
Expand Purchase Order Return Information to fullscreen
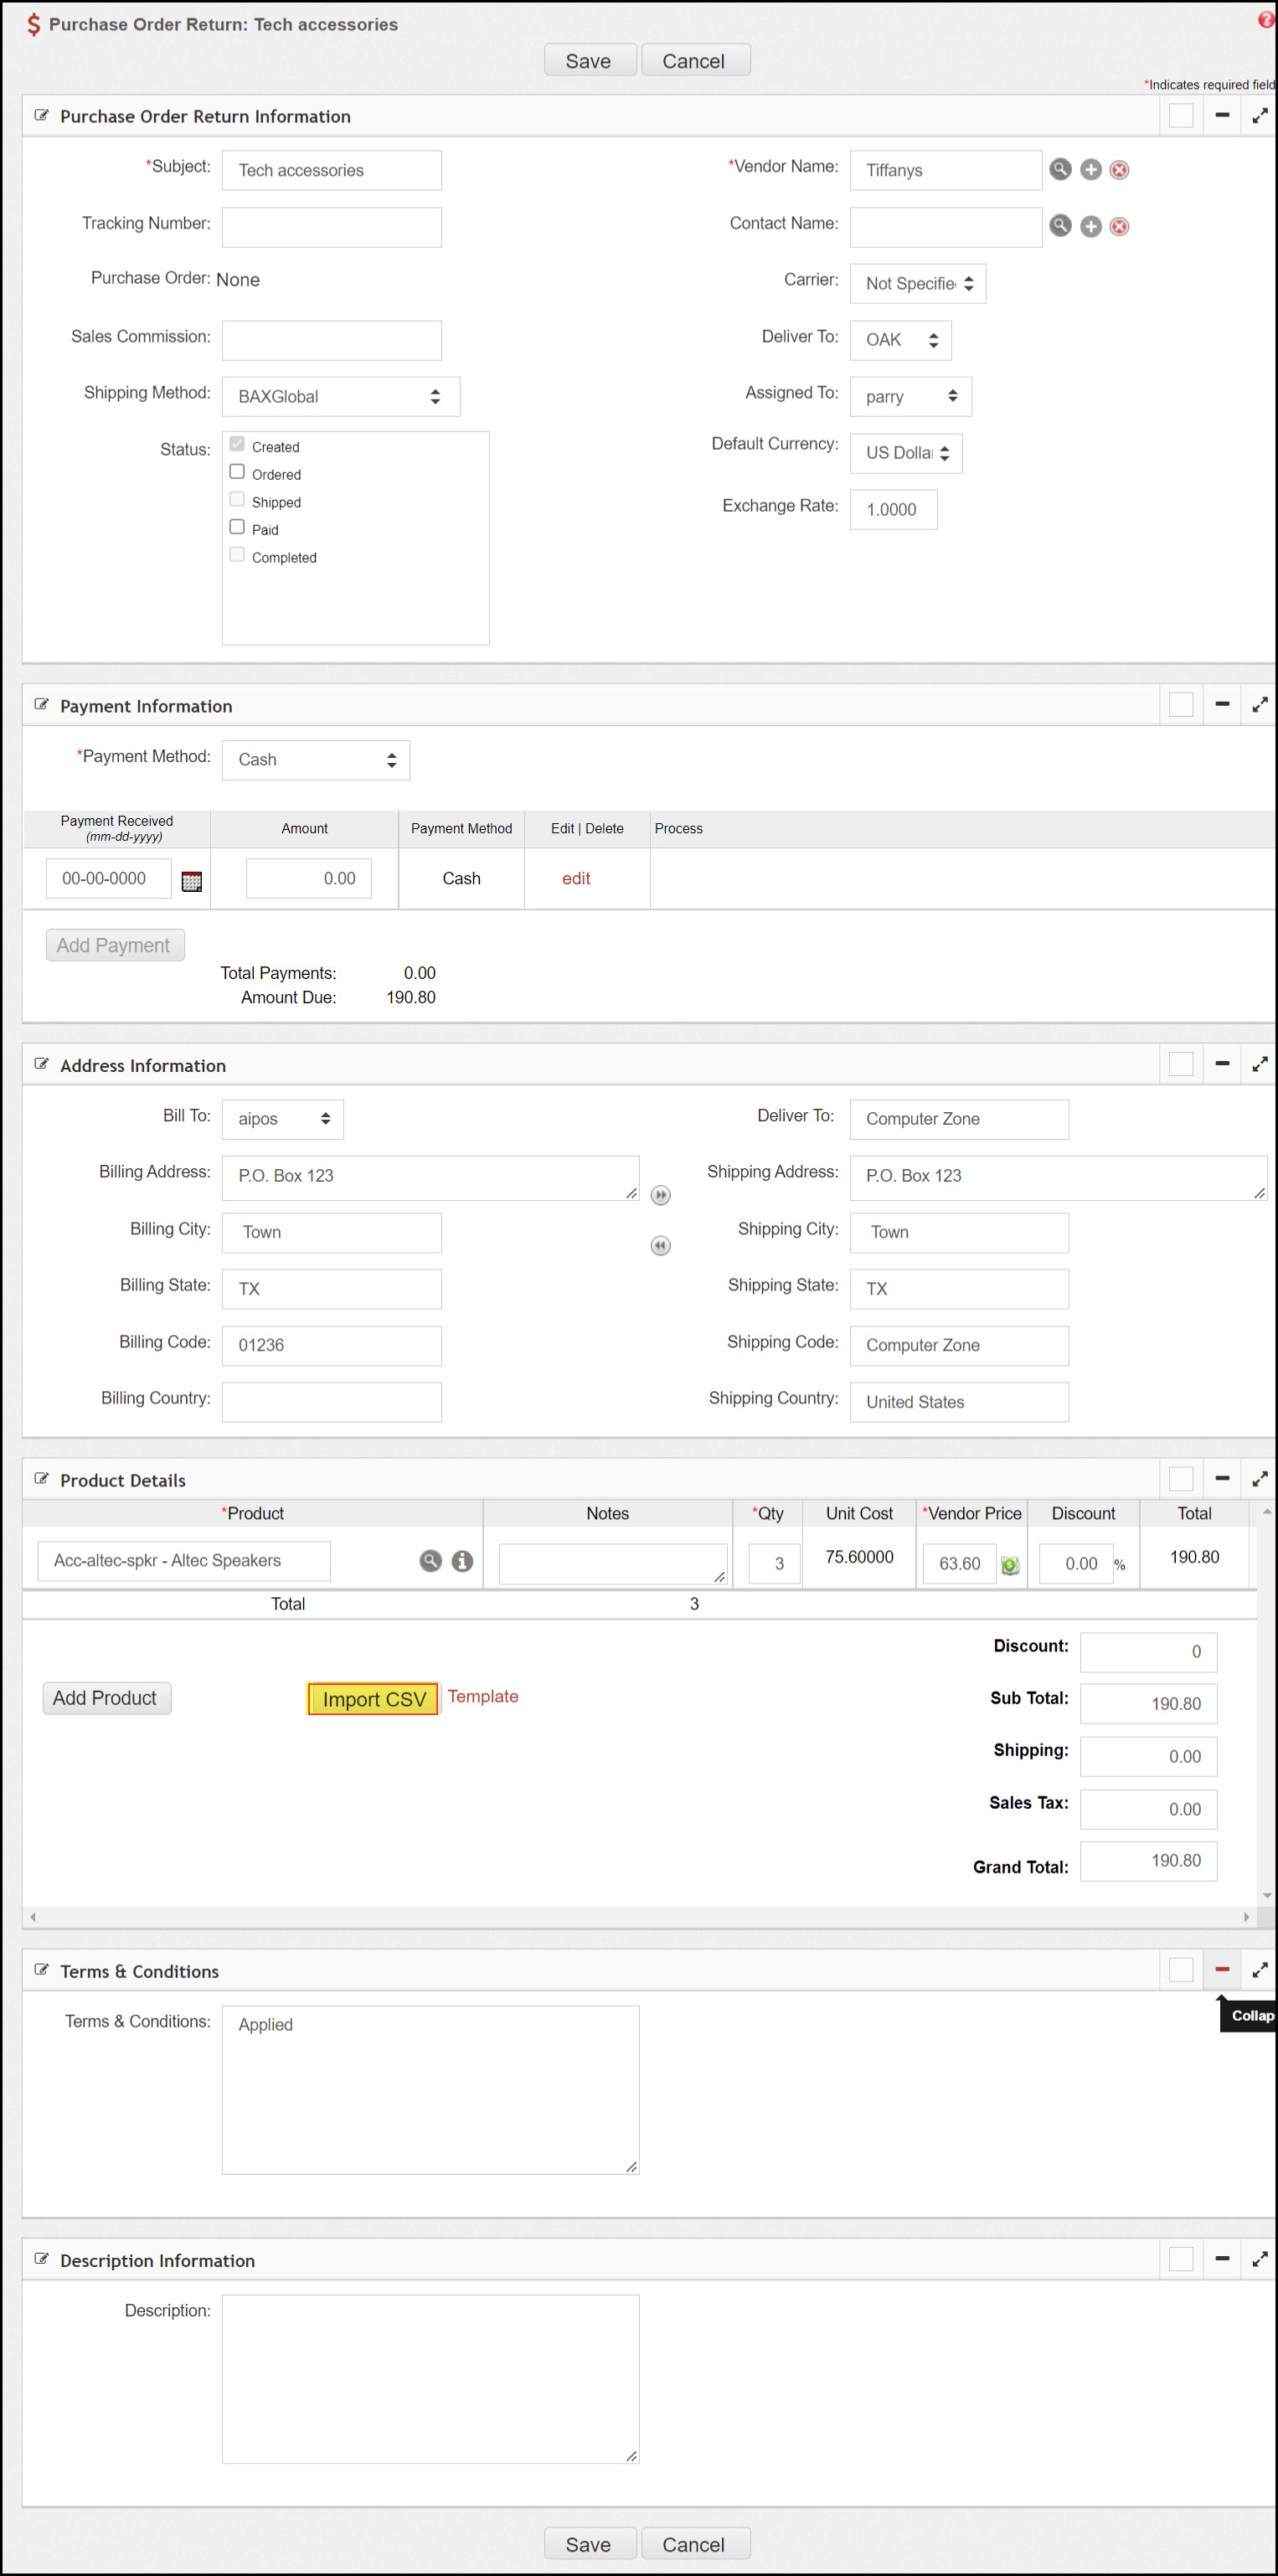1260,116
